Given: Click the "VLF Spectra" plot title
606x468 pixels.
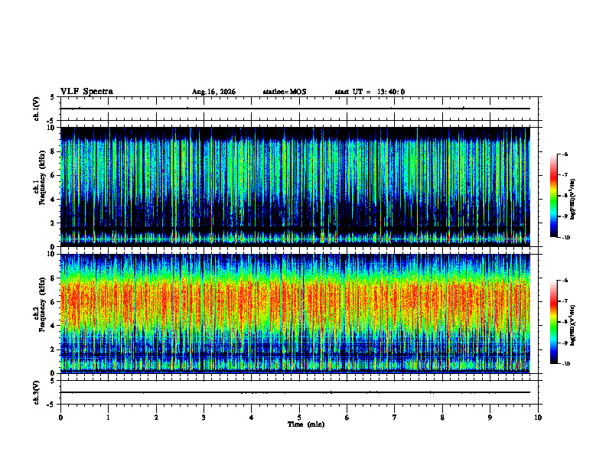Looking at the screenshot, I should coord(86,92).
